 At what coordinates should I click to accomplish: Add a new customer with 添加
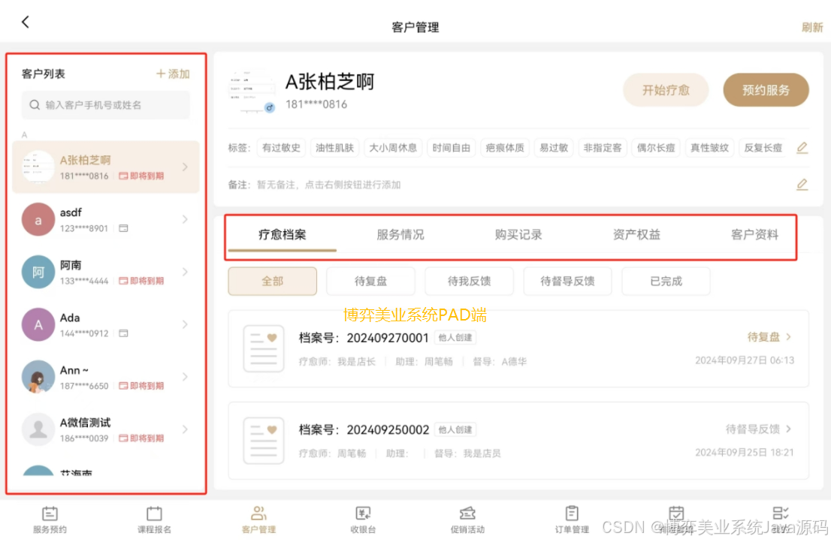pyautogui.click(x=173, y=74)
